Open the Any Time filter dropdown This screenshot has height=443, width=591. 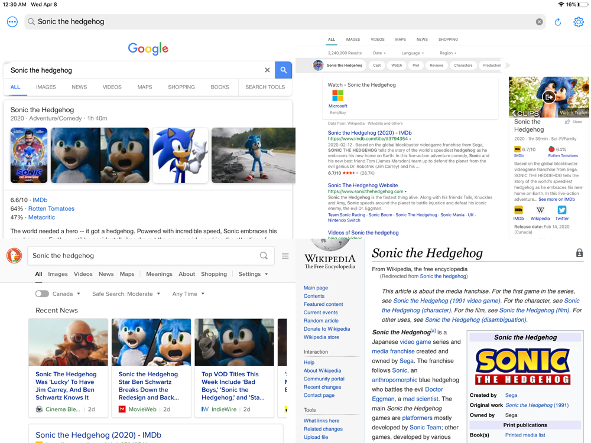coord(188,294)
